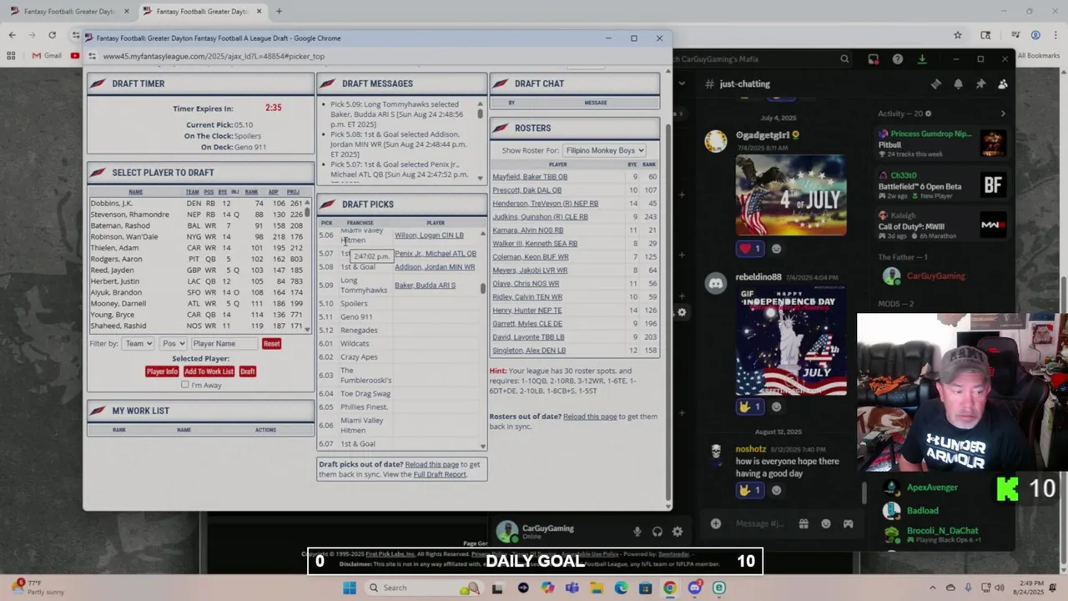The height and width of the screenshot is (601, 1068).
Task: Open Discord inbox icon
Action: 873,59
